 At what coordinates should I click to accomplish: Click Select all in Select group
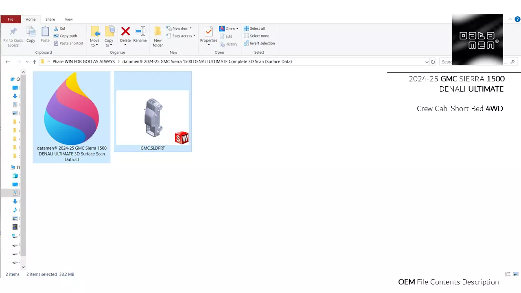click(254, 28)
